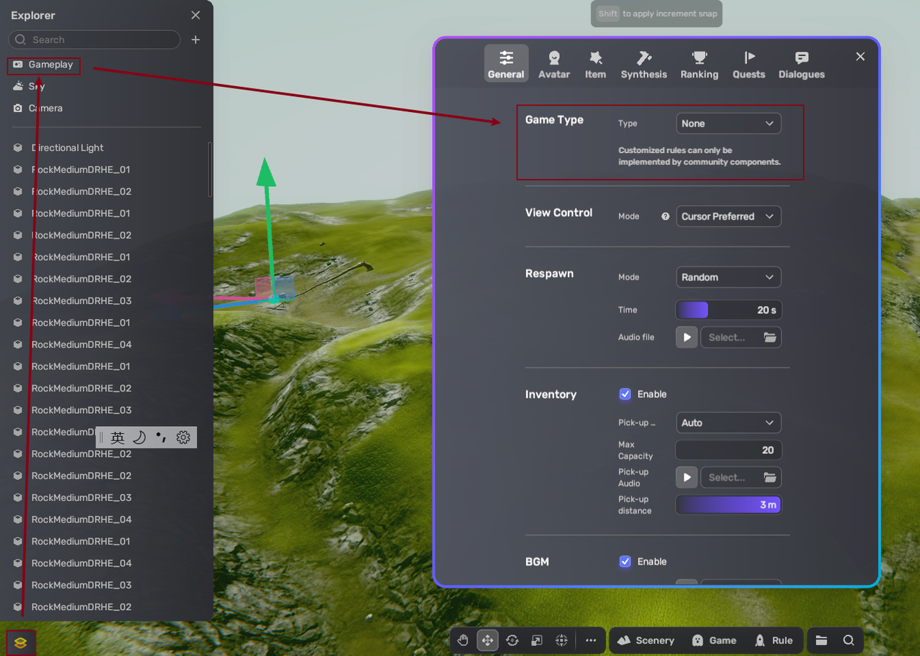This screenshot has width=920, height=656.
Task: Play the Respawn audio file preview
Action: (x=686, y=337)
